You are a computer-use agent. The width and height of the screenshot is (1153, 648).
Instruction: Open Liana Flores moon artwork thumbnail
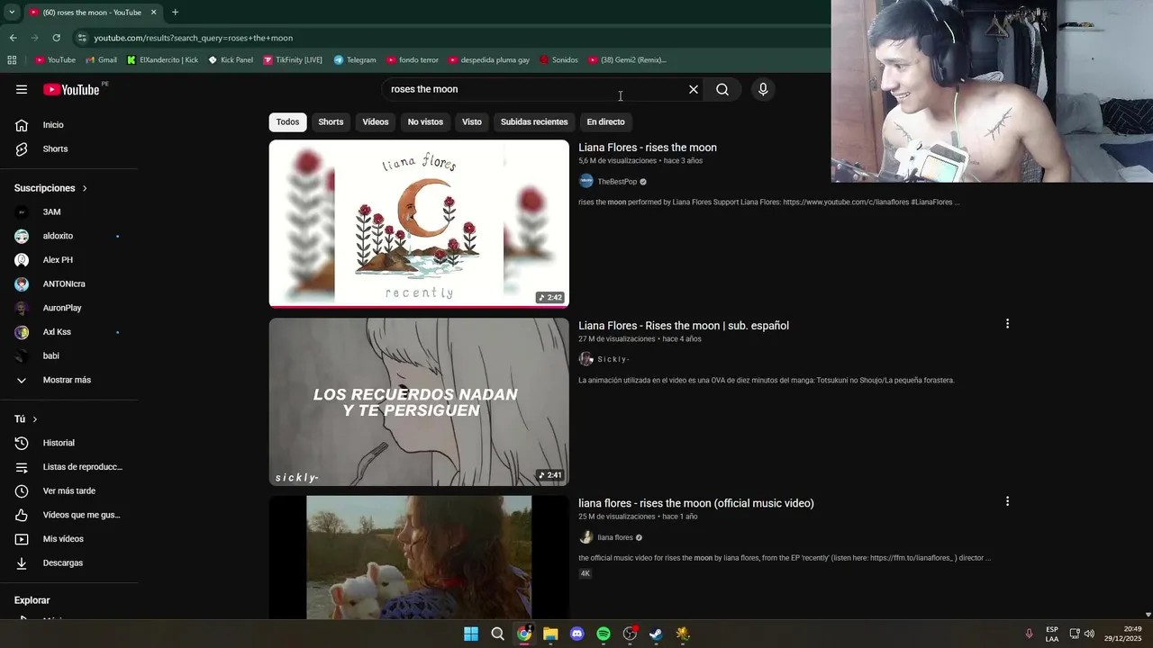point(419,223)
